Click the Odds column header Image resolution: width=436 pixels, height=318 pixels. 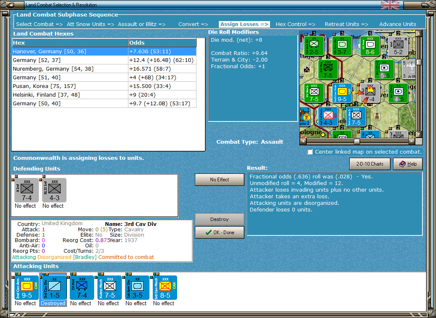tap(162, 43)
